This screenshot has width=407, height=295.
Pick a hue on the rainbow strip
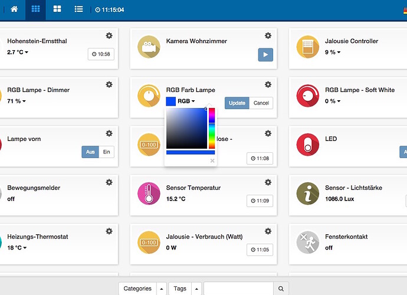tap(211, 128)
